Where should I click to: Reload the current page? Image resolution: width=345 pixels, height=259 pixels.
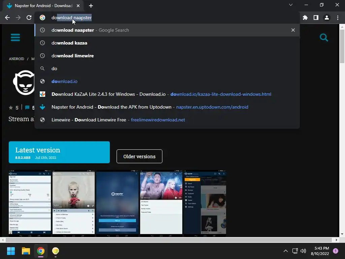pos(29,18)
